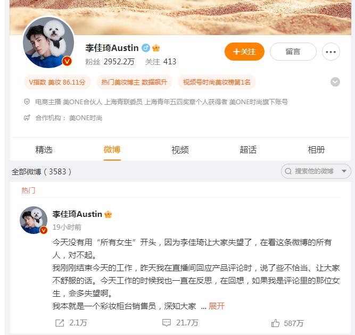
Task: Click the 搜索他的微博 search field
Action: pos(314,171)
